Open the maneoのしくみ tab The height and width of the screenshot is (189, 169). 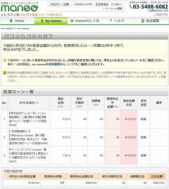[84, 21]
